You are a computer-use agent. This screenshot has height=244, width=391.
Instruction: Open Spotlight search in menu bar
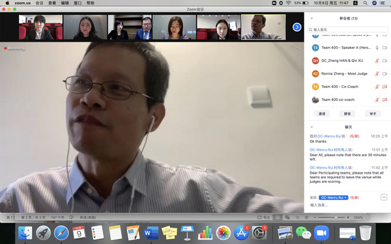coord(366,3)
